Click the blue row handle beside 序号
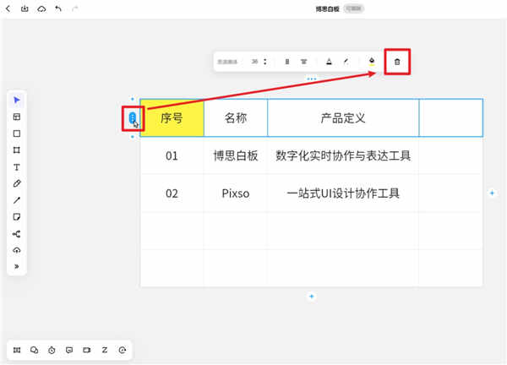Viewport: 507px width, 365px height. click(x=133, y=118)
